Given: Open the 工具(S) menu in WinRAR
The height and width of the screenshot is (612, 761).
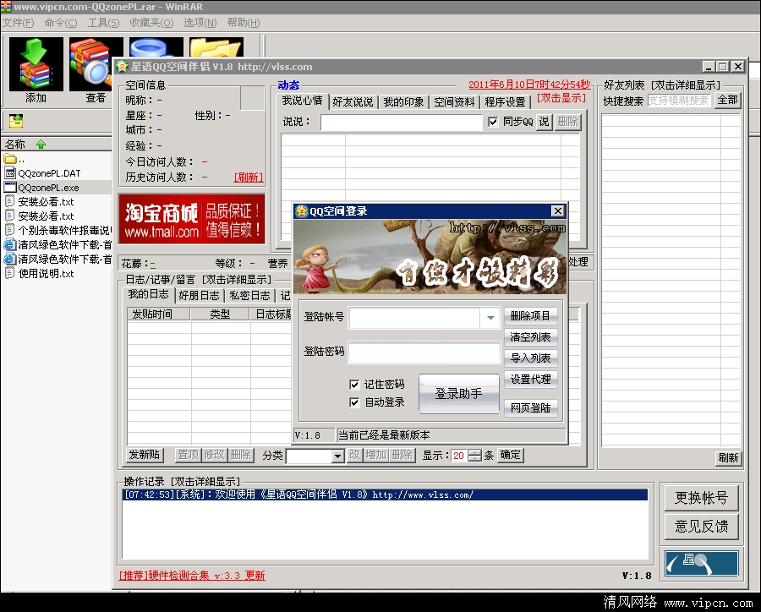Looking at the screenshot, I should click(x=103, y=23).
